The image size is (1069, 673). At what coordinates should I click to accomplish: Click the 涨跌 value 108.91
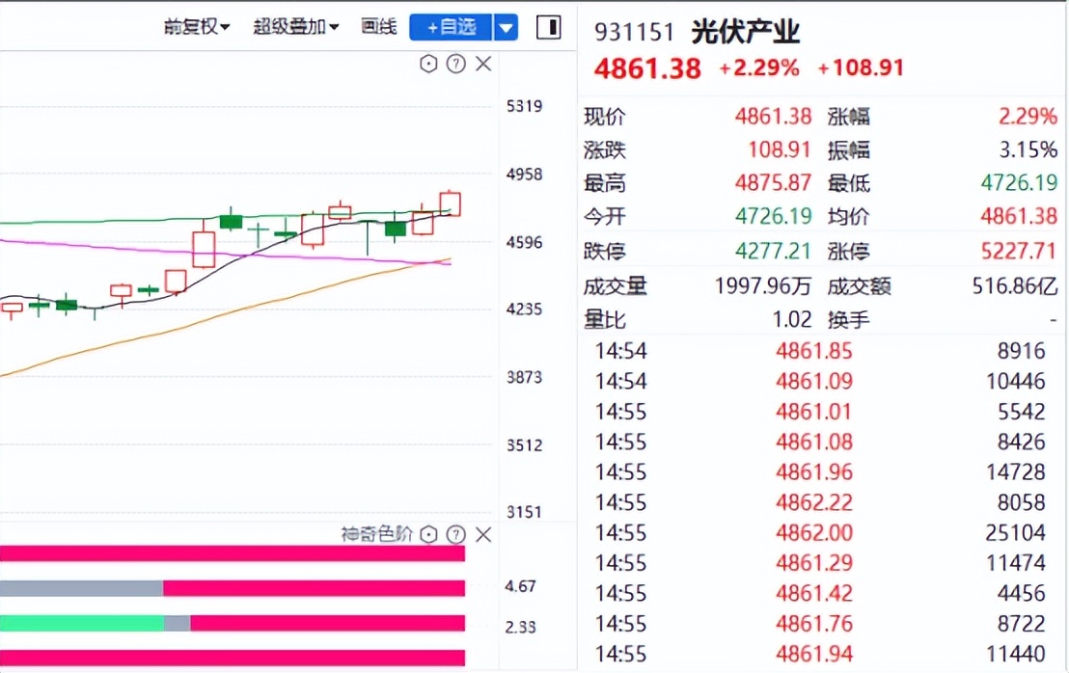[780, 149]
